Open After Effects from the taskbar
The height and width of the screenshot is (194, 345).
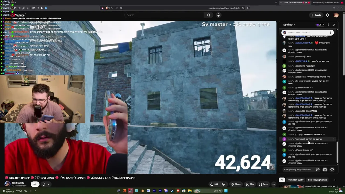click(x=154, y=191)
